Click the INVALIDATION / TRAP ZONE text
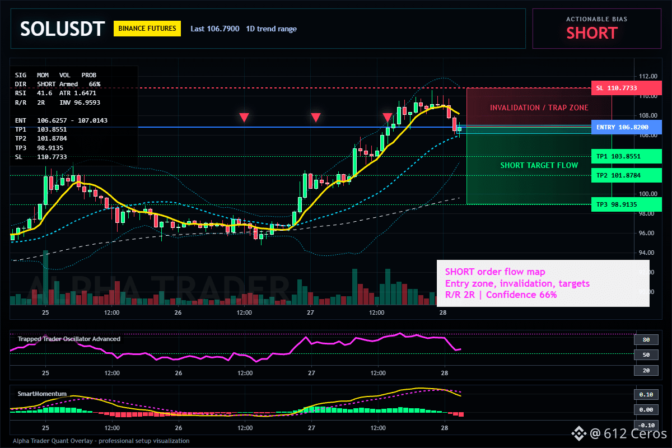This screenshot has height=448, width=672. [x=539, y=108]
